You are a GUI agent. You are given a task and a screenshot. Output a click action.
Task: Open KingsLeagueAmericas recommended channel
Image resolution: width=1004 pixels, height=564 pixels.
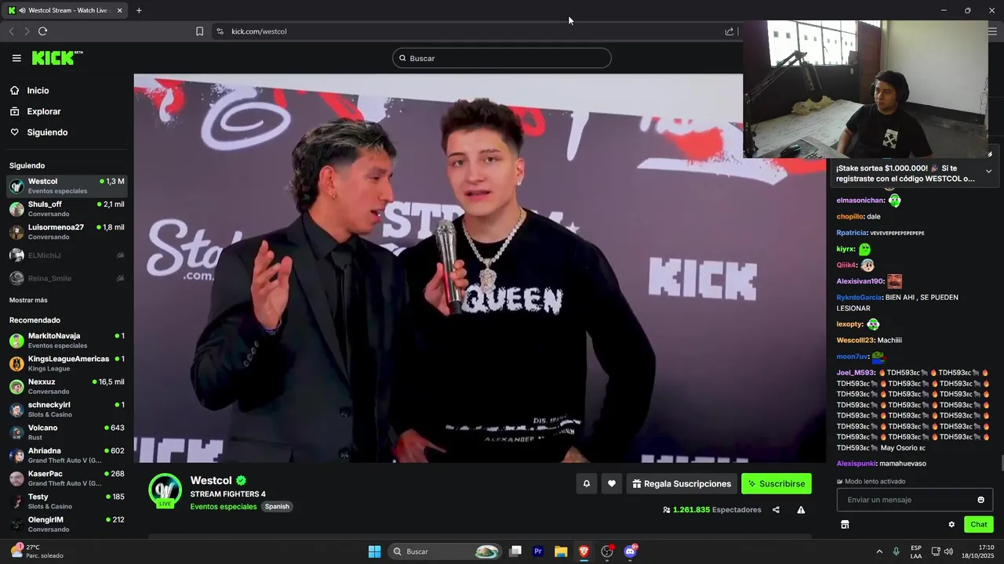click(x=67, y=363)
